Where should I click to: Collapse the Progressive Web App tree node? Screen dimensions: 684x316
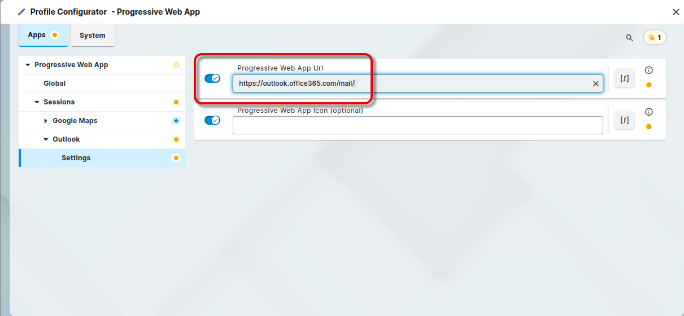(28, 65)
